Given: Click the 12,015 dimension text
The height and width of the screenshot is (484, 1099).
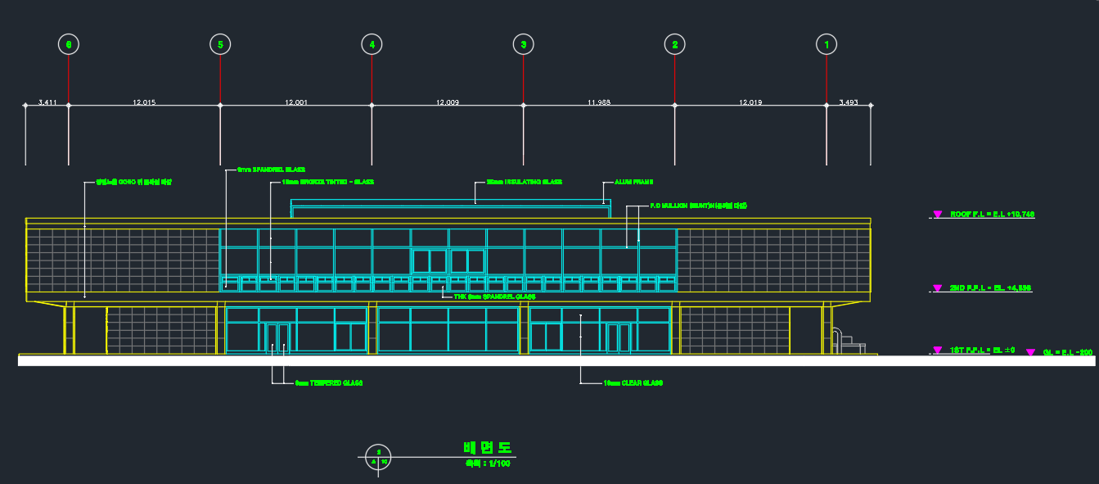Looking at the screenshot, I should pyautogui.click(x=144, y=102).
